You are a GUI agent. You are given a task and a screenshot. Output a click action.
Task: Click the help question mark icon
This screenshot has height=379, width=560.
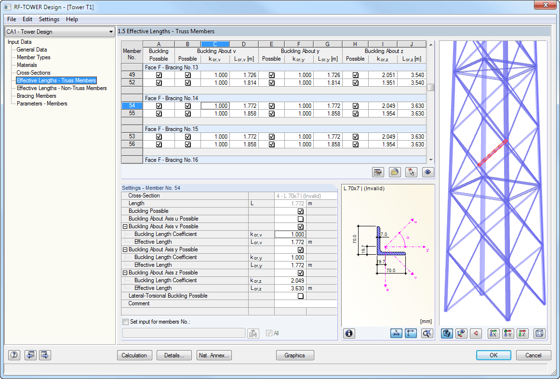tap(14, 355)
